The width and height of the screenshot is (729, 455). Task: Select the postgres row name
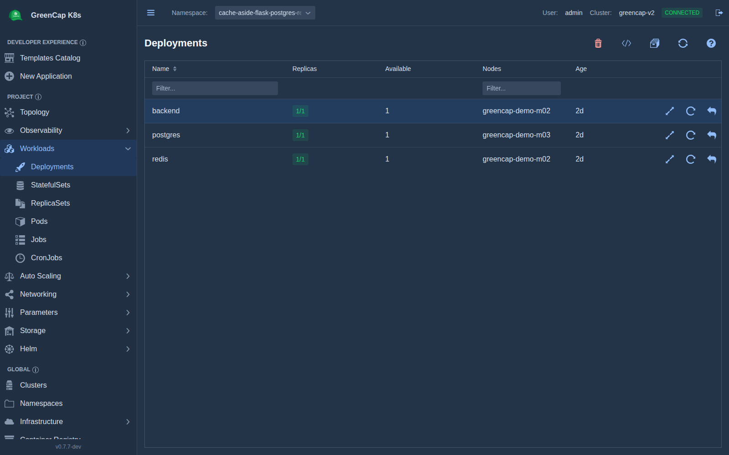166,135
